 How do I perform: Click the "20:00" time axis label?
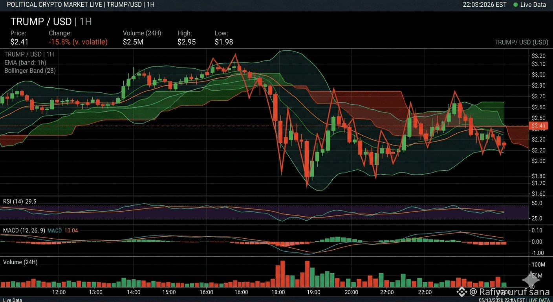352,293
